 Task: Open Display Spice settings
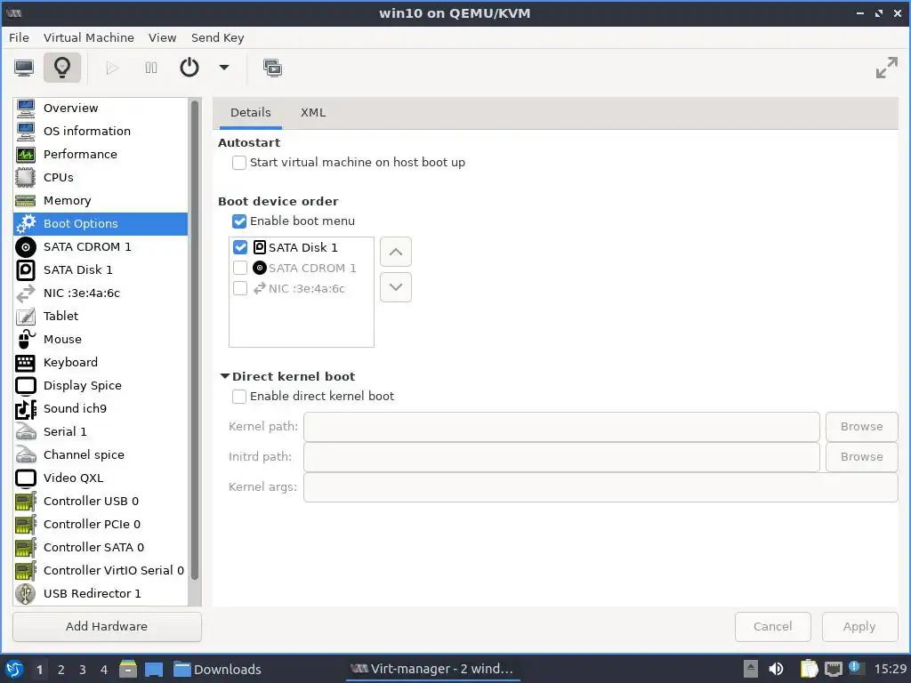(101, 386)
